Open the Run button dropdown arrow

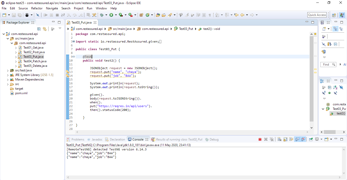(x=116, y=15)
